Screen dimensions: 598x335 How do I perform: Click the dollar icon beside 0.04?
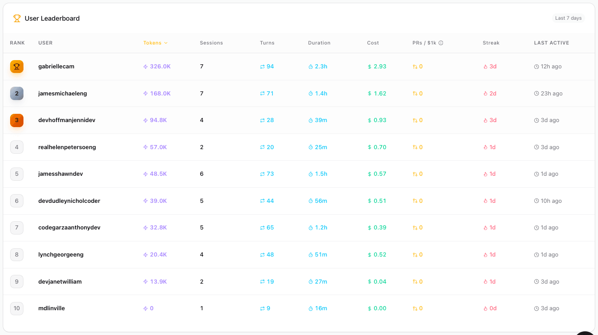pyautogui.click(x=369, y=282)
